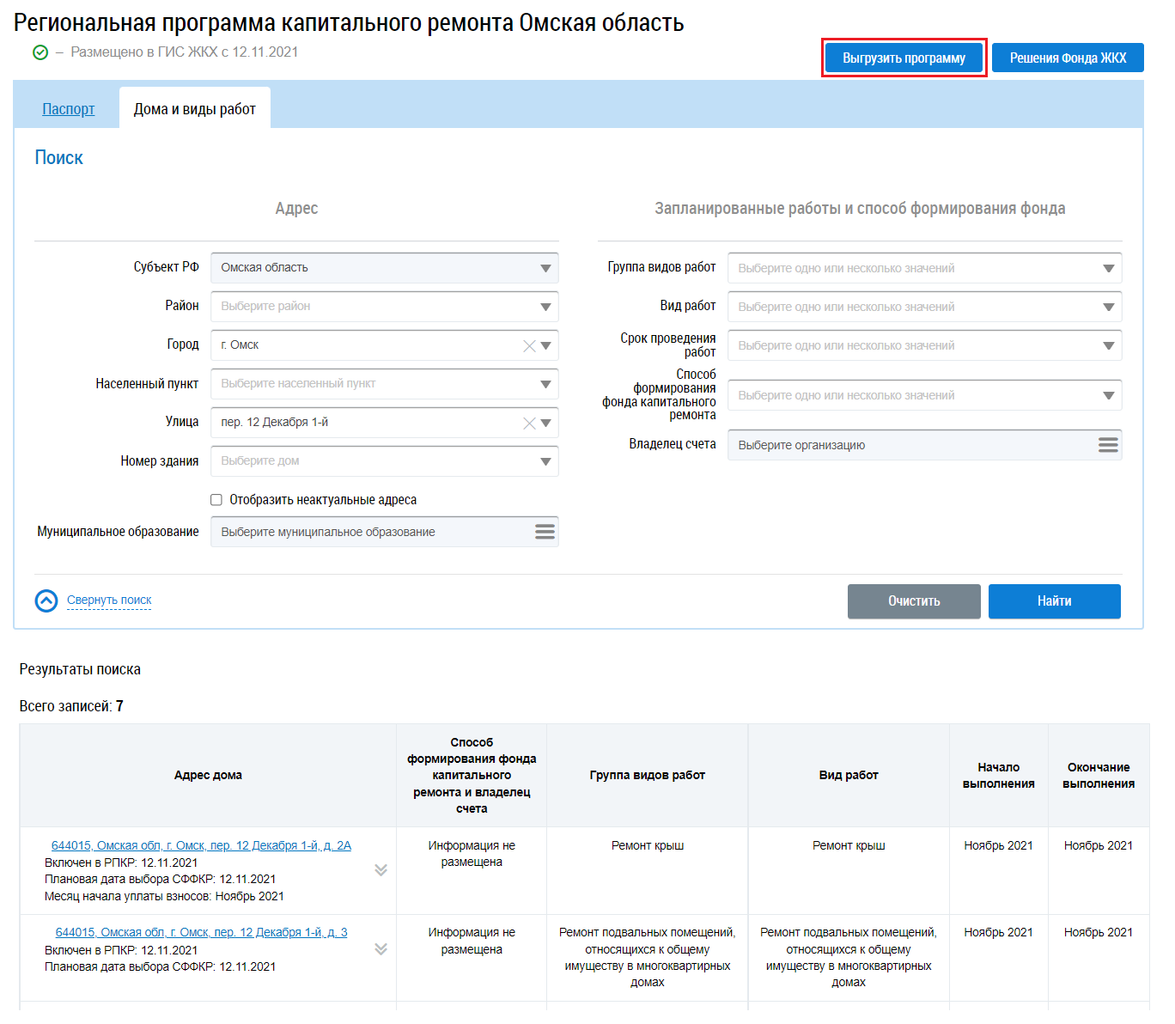Click green check status icon near Размещено
The width and height of the screenshot is (1175, 1024).
pos(40,52)
